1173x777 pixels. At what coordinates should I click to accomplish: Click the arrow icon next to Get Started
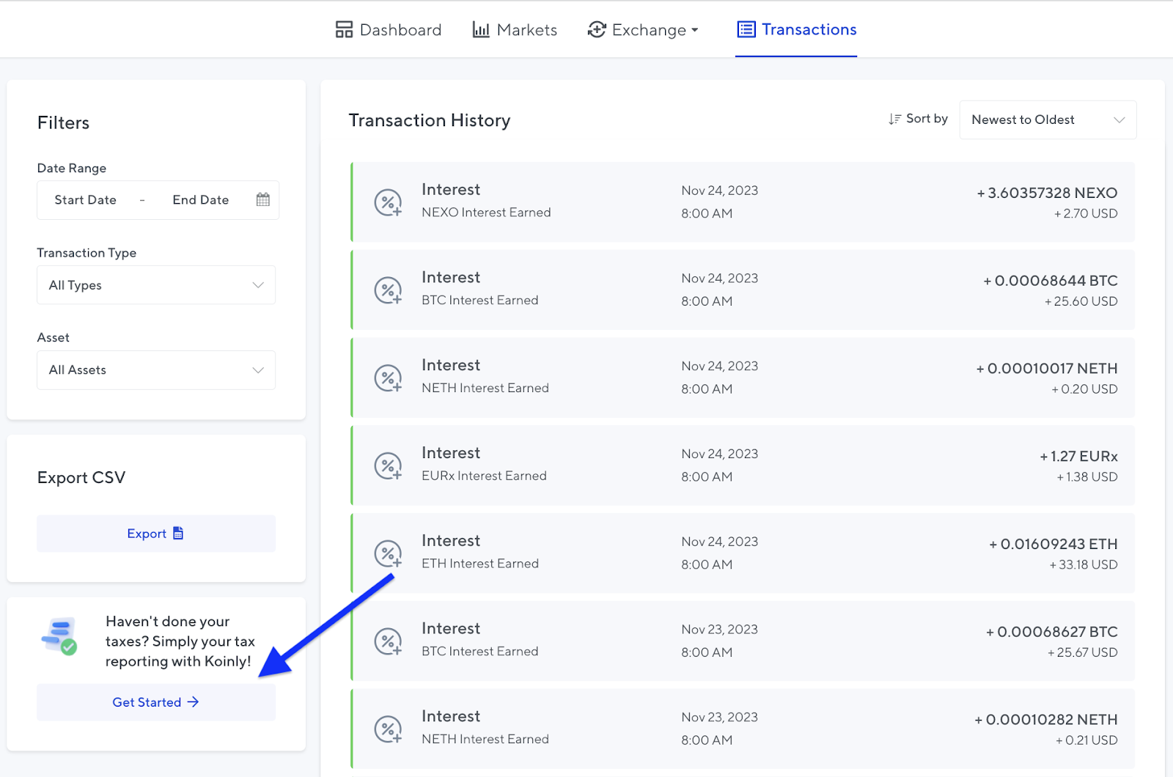(193, 701)
